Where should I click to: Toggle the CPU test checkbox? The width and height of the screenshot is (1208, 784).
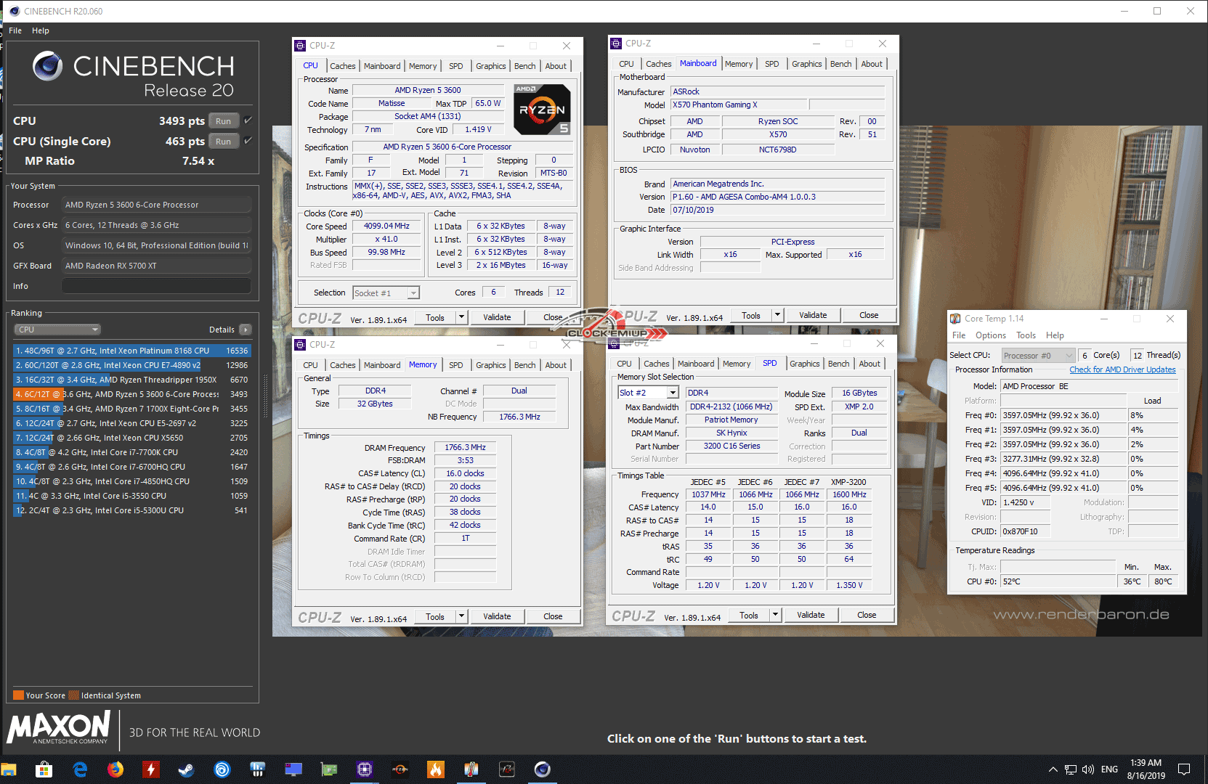pos(248,121)
